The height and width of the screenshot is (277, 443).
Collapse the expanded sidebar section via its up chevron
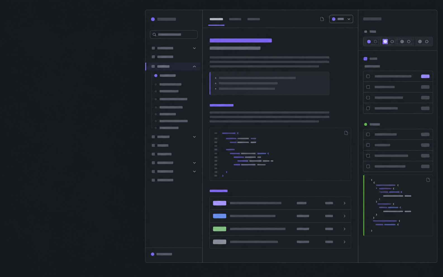point(194,66)
